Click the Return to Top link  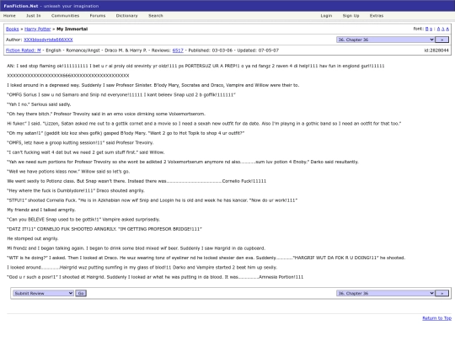point(437,318)
